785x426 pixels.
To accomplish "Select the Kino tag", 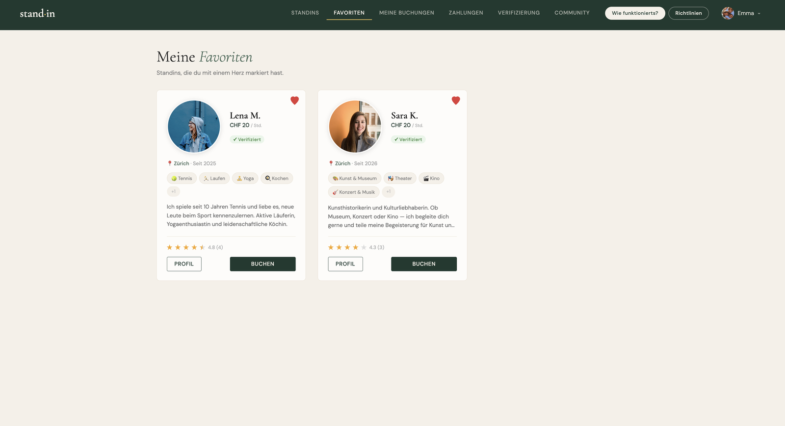I will 431,178.
